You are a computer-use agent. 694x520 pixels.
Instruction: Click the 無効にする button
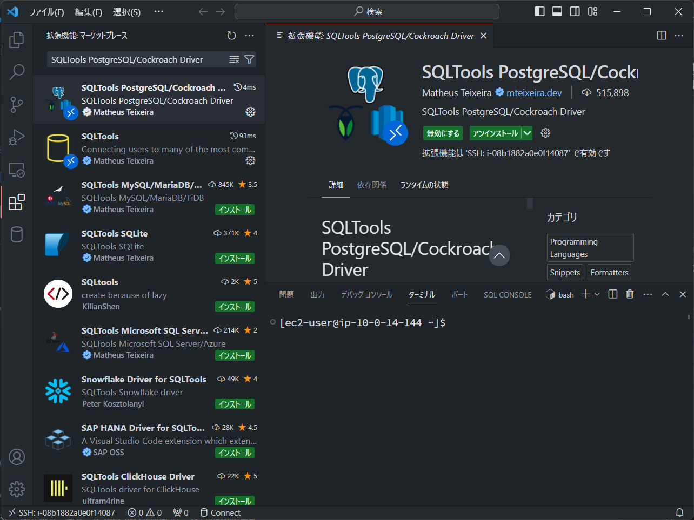(x=443, y=133)
